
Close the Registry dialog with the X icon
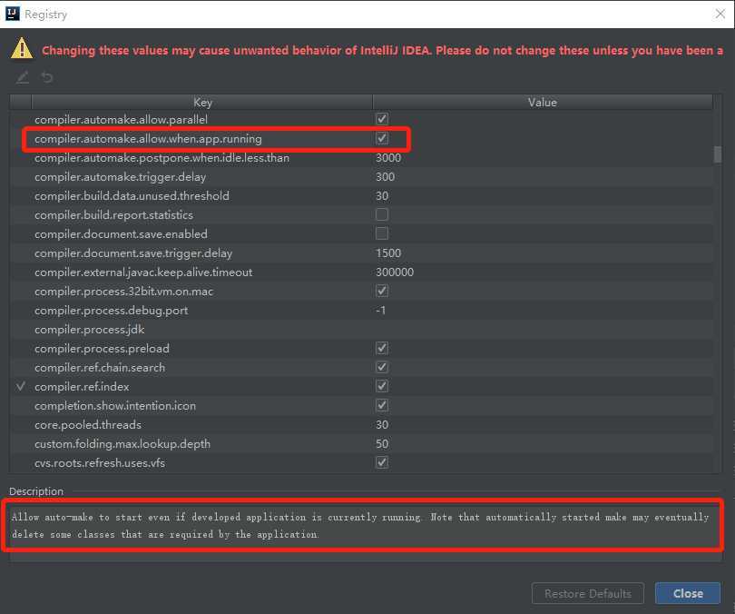point(720,14)
